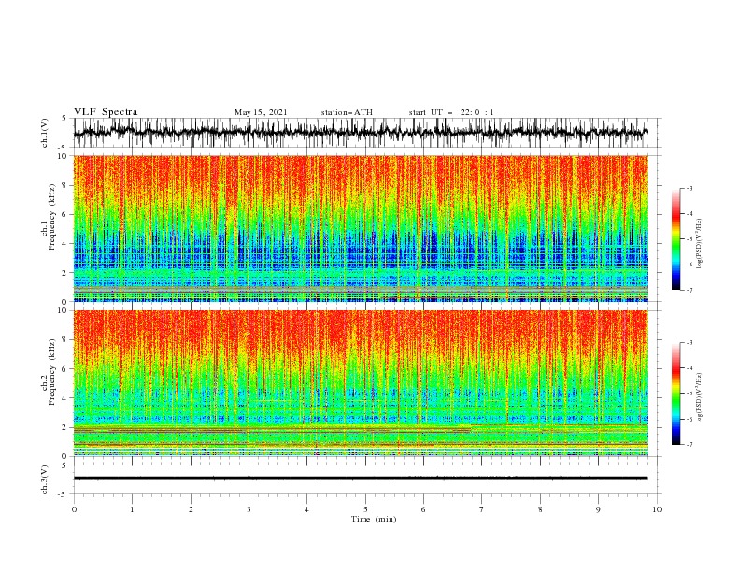The width and height of the screenshot is (740, 572).
Task: Click the ch.2 spectrogram panel
Action: coord(361,383)
